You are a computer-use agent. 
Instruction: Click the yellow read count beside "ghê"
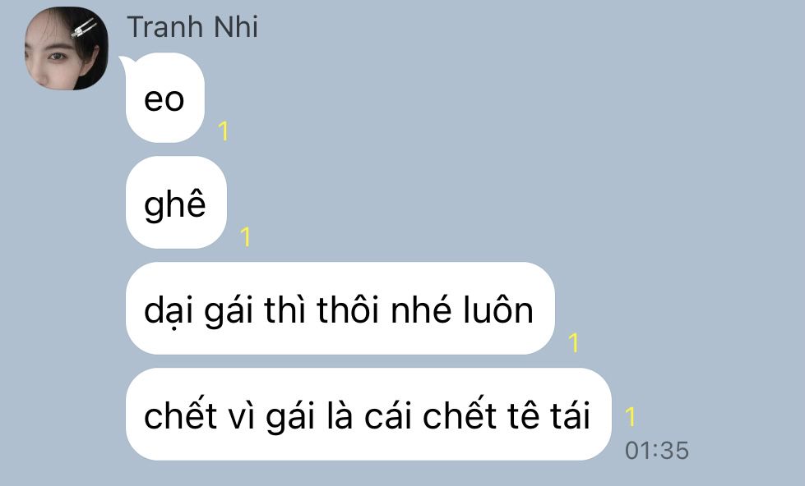click(x=245, y=236)
